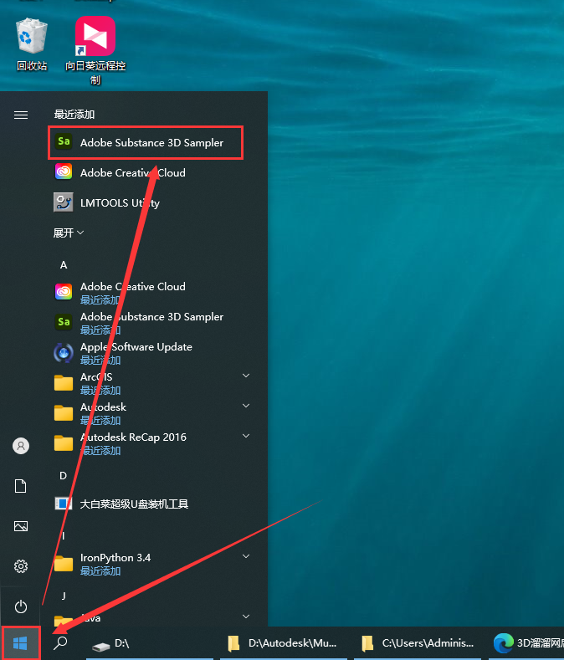Click the 大白菜 tool icon

[64, 504]
